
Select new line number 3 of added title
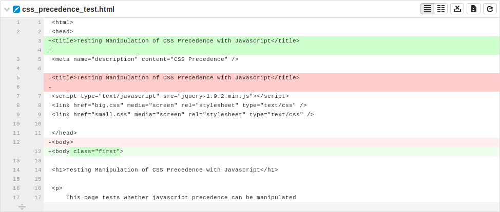click(x=40, y=41)
